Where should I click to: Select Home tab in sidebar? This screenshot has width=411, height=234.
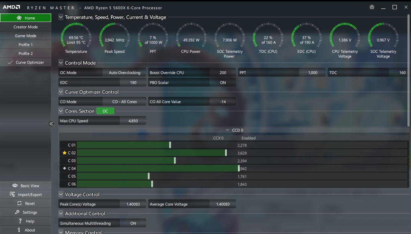pyautogui.click(x=26, y=18)
